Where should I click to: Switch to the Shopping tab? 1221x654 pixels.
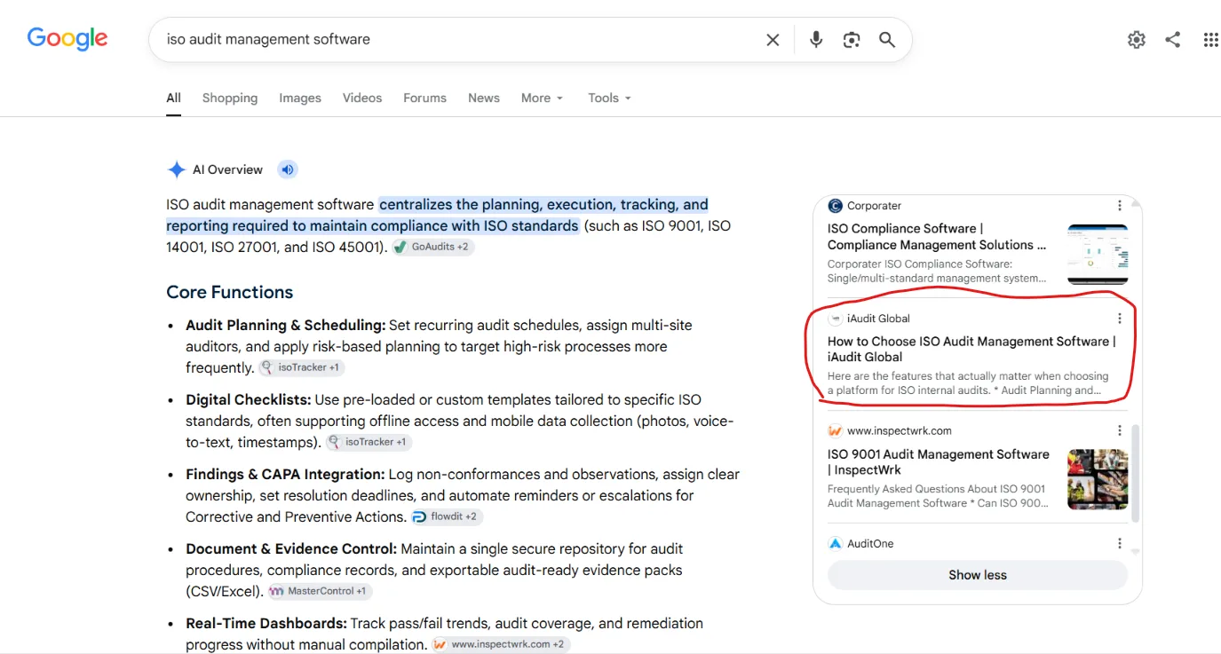pyautogui.click(x=230, y=98)
